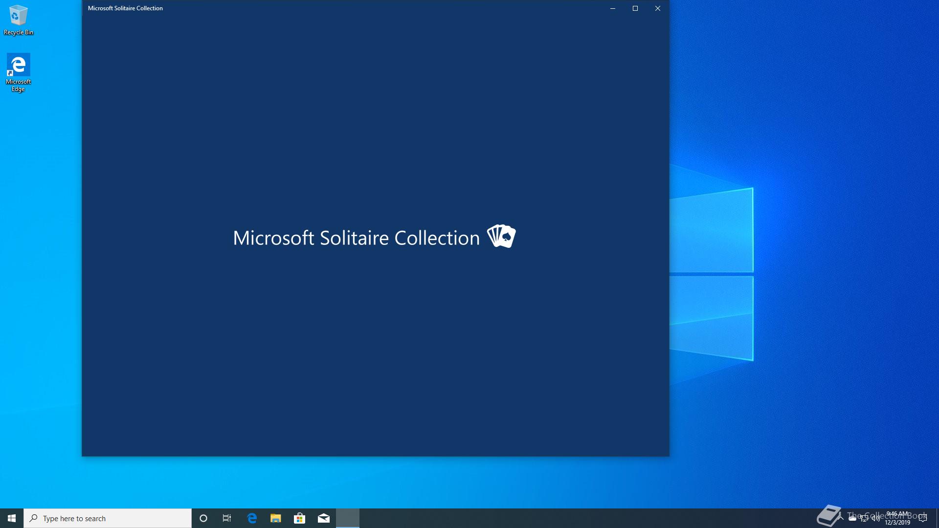Open File Explorer from the taskbar

pos(276,518)
